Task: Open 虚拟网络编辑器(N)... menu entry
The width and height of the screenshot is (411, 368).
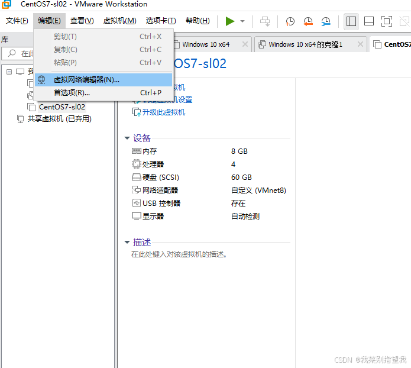Action: tap(103, 80)
